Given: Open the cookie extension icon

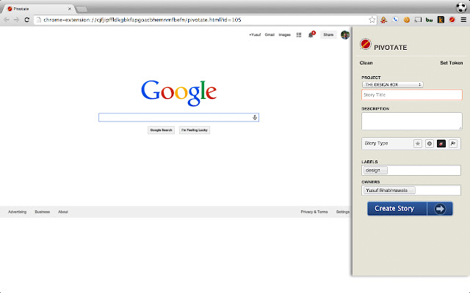Looking at the screenshot, I should coord(406,20).
